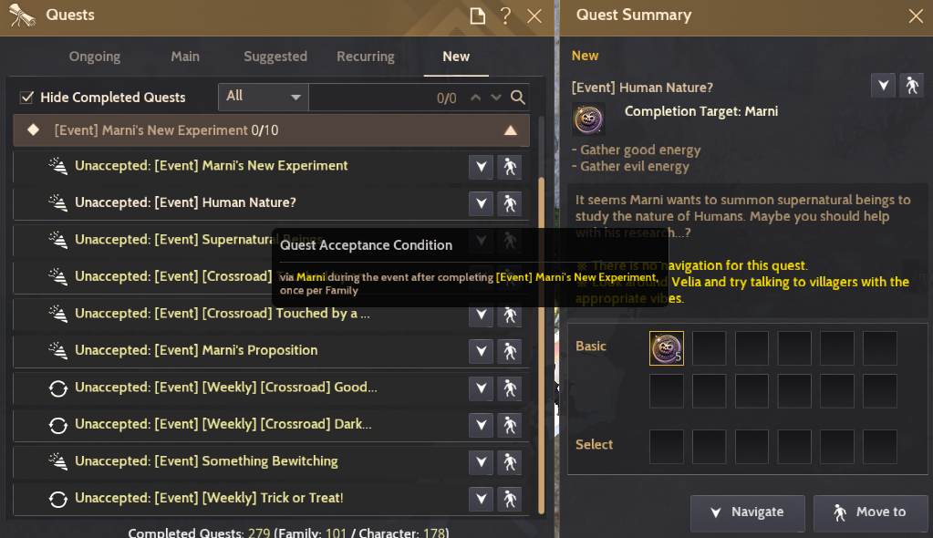This screenshot has height=538, width=933.
Task: Open the Quests help question mark
Action: (x=505, y=16)
